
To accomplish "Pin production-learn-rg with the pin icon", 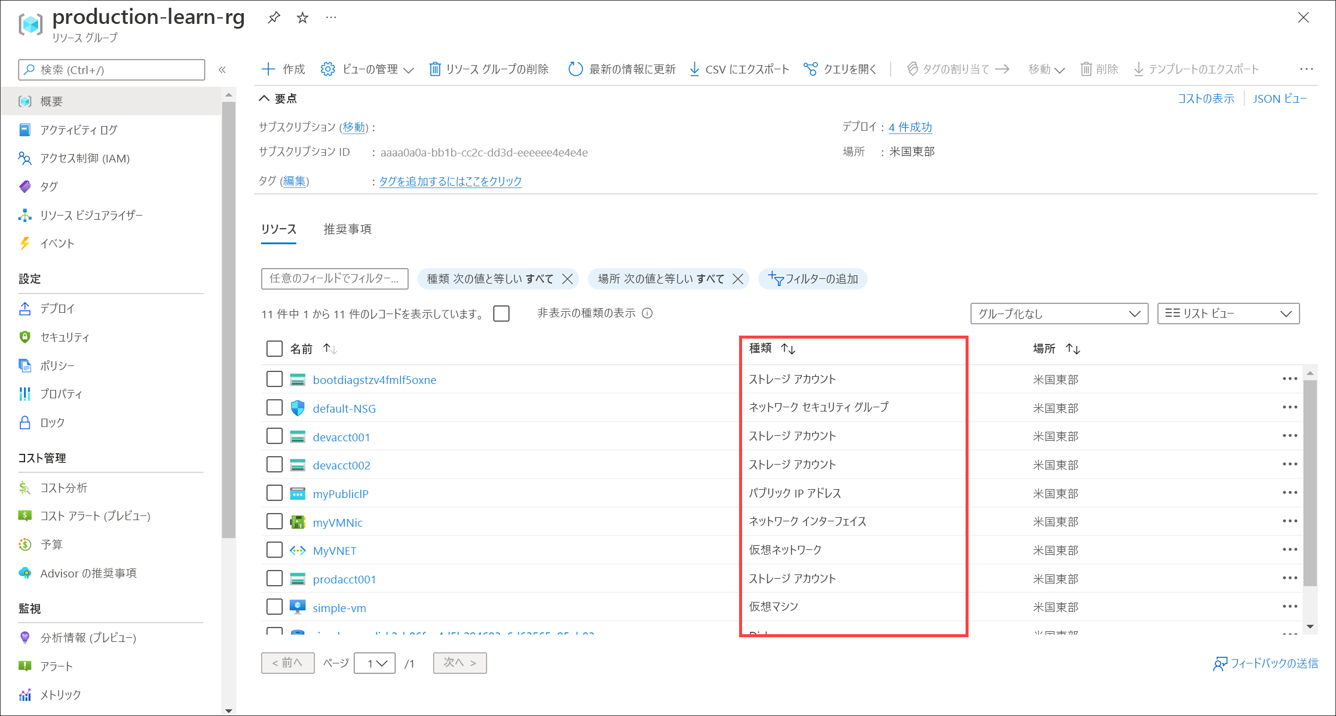I will pyautogui.click(x=274, y=18).
